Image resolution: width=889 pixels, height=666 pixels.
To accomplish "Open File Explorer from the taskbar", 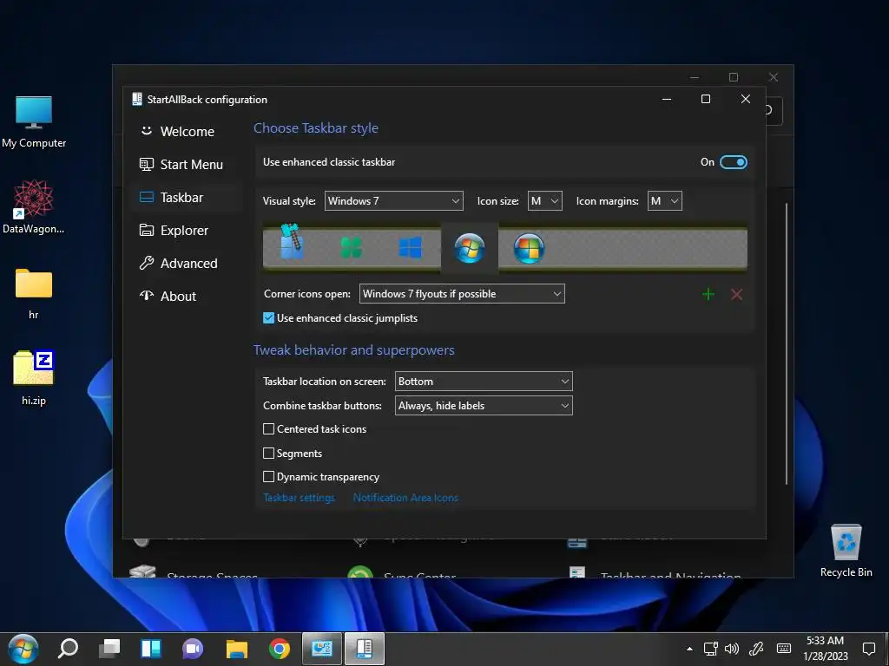I will [236, 649].
